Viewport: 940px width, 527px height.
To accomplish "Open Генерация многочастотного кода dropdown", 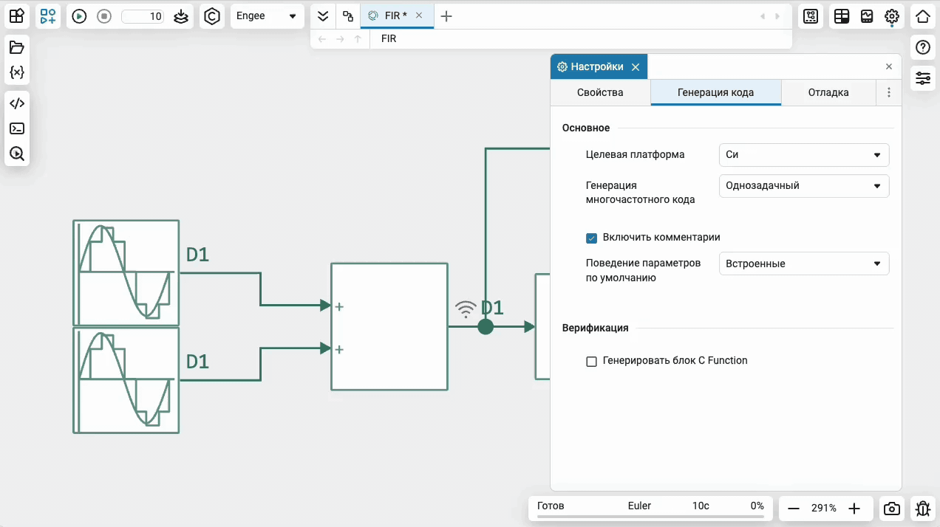I will [804, 186].
